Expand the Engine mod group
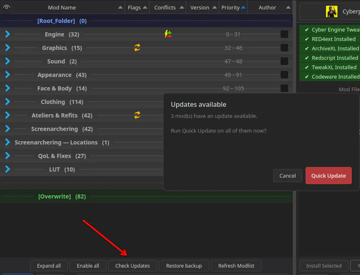Image resolution: width=360 pixels, height=275 pixels. pyautogui.click(x=7, y=34)
